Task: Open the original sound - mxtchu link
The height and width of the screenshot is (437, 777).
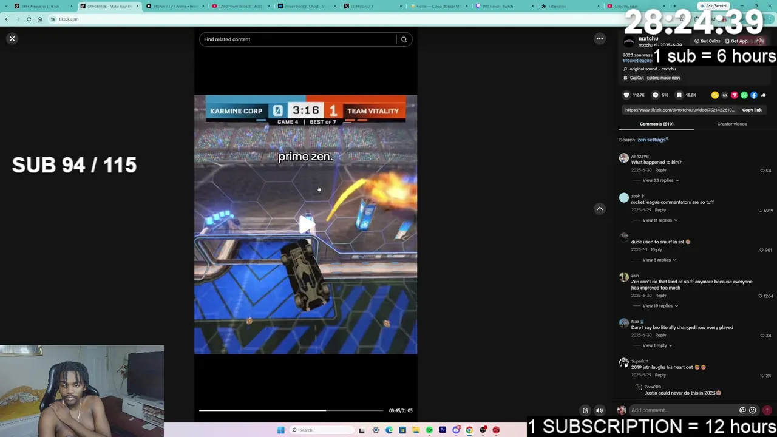Action: [653, 69]
